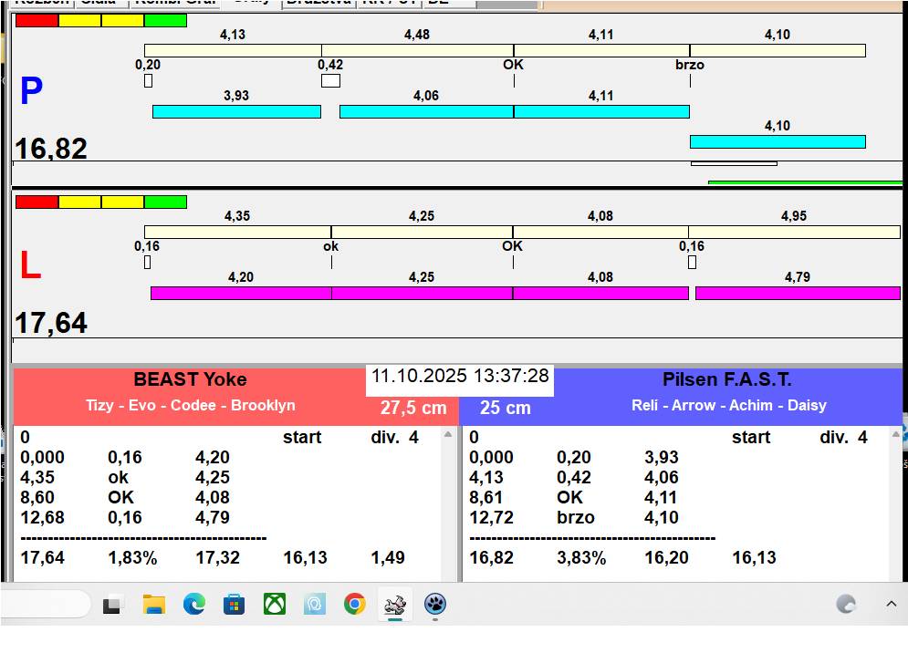
Task: Open the Xbox app in the taskbar
Action: [275, 604]
